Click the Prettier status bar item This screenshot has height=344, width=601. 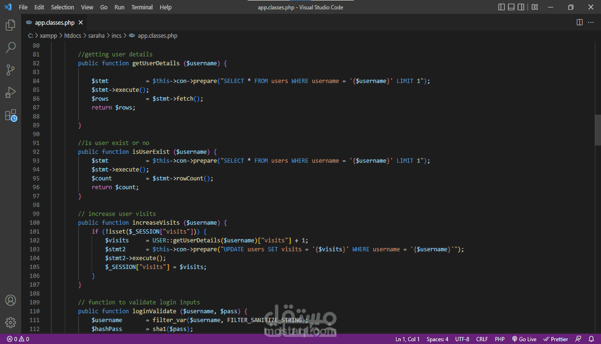tap(556, 339)
